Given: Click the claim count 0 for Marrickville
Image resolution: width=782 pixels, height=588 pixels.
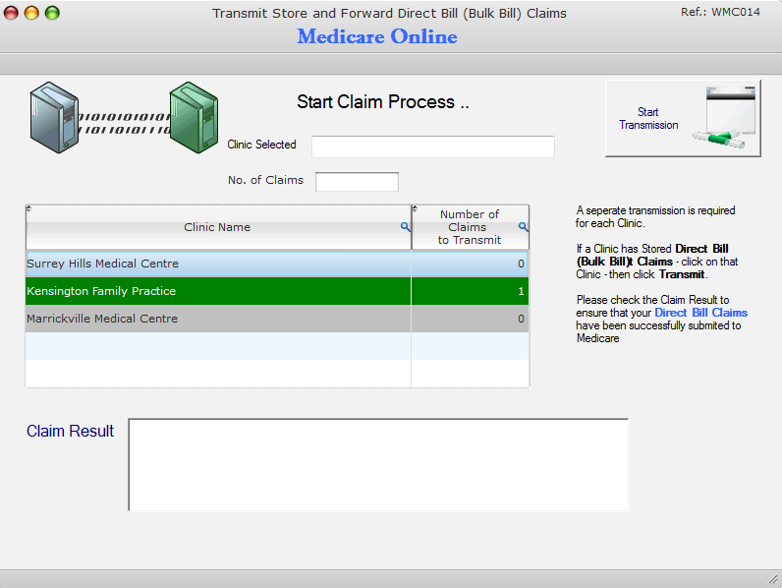Looking at the screenshot, I should pyautogui.click(x=521, y=319).
